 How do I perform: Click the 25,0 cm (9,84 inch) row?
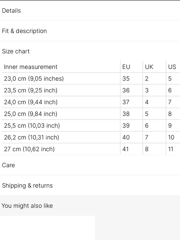tap(91, 114)
